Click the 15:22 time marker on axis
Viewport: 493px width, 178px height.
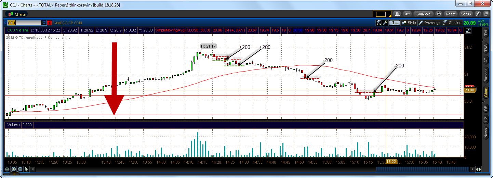point(391,162)
